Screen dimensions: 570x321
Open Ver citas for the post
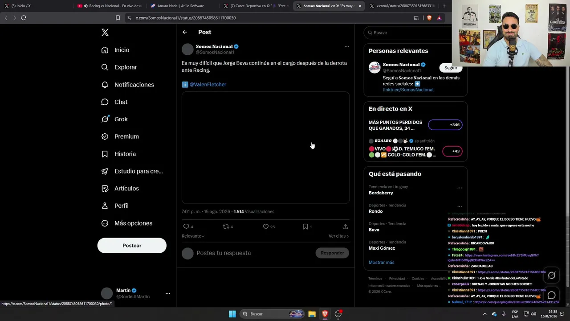(x=338, y=236)
